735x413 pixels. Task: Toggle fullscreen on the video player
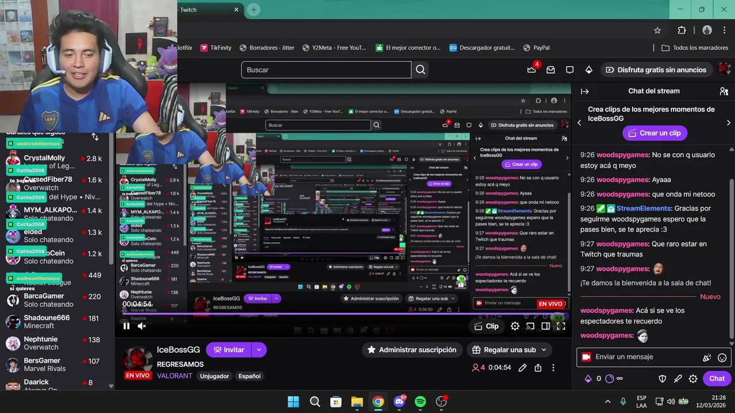click(561, 326)
